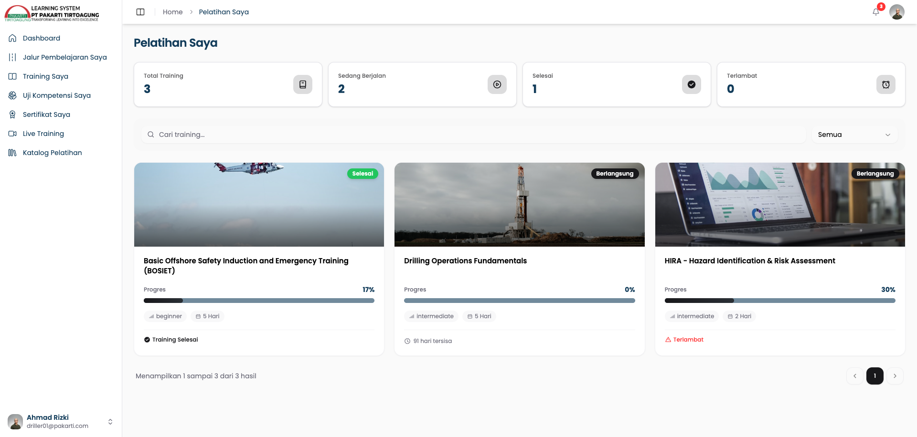The width and height of the screenshot is (917, 437).
Task: Click the 5 Hari tag on Drilling card
Action: tap(479, 316)
